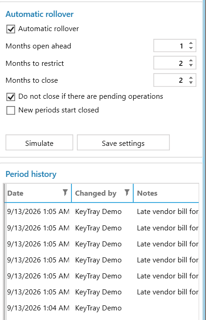Screen dimensions: 206x320
Task: Increase Months to close value
Action: coord(191,78)
